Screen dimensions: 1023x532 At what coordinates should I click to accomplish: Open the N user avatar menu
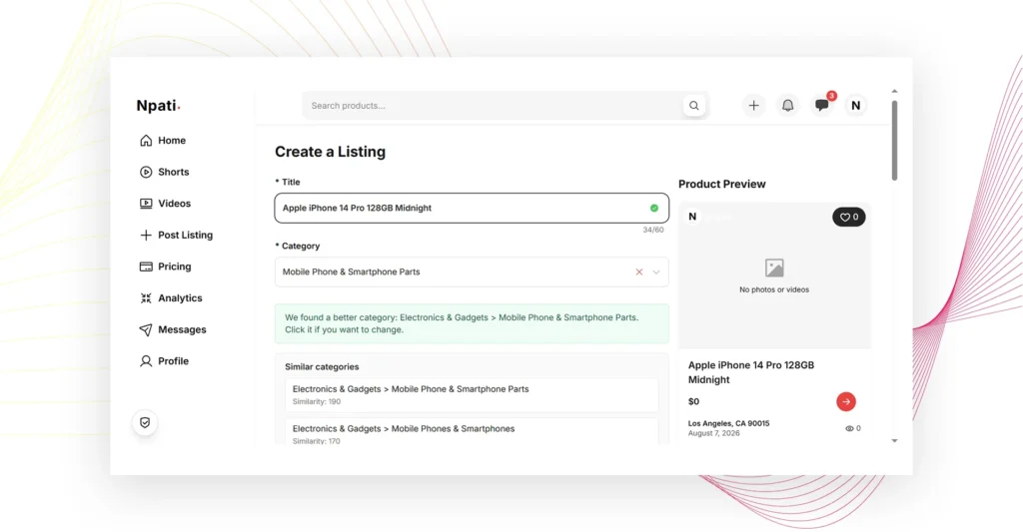[x=855, y=106]
